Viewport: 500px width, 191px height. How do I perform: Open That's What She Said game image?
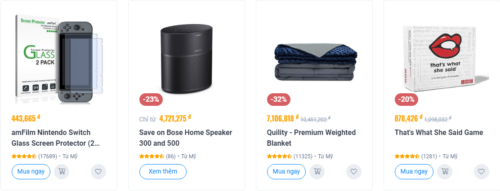click(442, 56)
